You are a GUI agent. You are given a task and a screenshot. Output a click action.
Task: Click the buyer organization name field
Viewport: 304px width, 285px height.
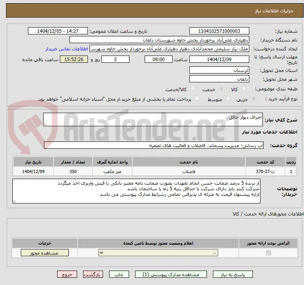tap(159, 40)
